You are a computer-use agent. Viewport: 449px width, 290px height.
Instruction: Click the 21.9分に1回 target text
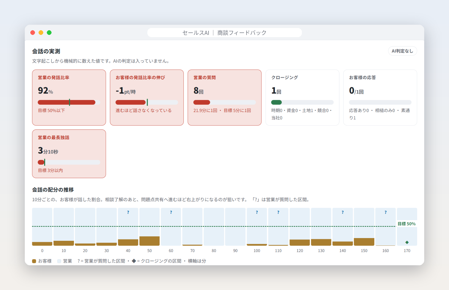tap(222, 111)
